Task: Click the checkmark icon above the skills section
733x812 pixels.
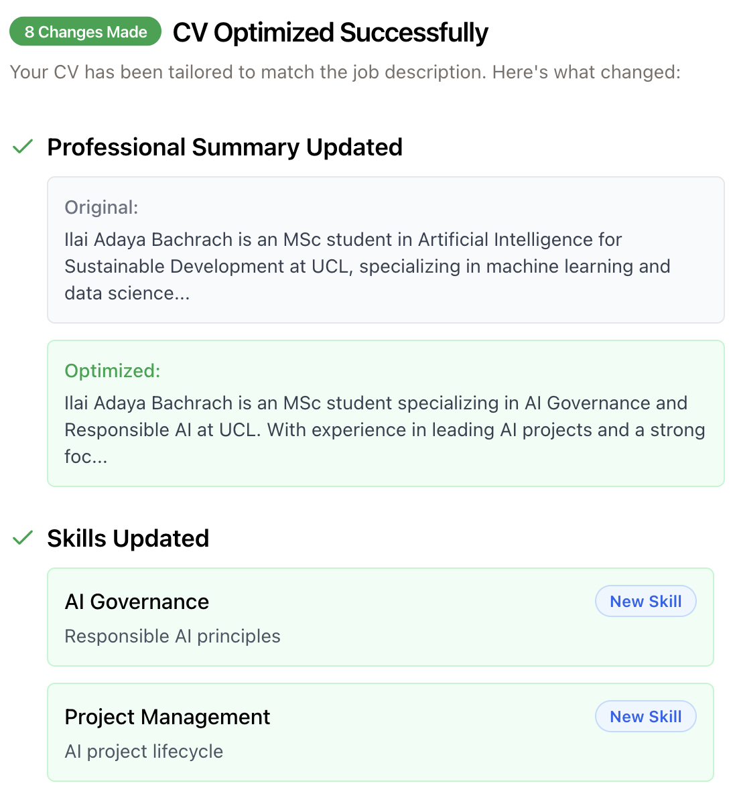Action: [x=22, y=537]
